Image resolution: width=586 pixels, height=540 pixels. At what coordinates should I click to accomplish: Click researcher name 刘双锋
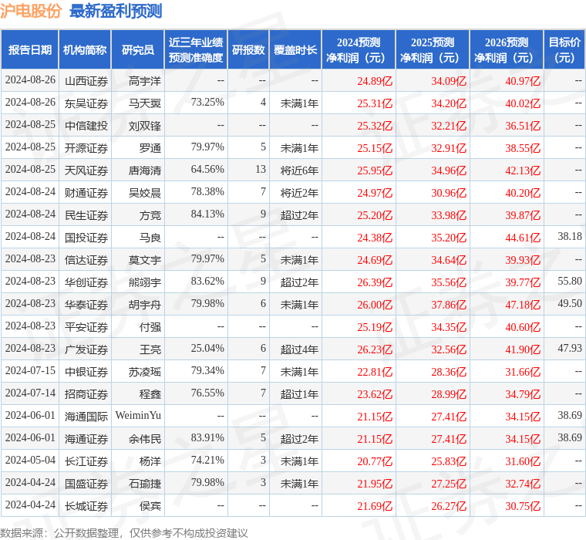click(145, 126)
